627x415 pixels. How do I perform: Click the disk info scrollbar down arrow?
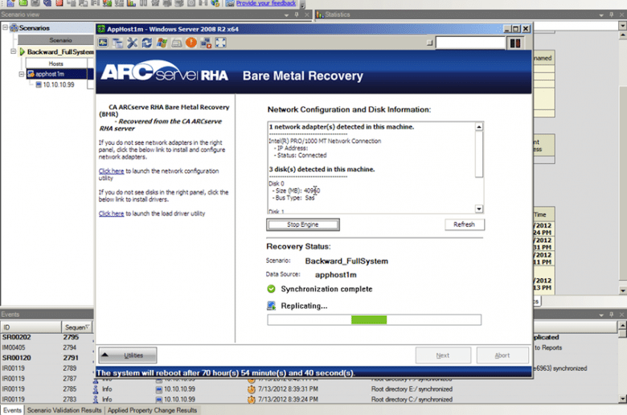coord(479,209)
